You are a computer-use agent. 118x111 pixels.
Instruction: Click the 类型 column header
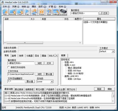tap(52, 19)
